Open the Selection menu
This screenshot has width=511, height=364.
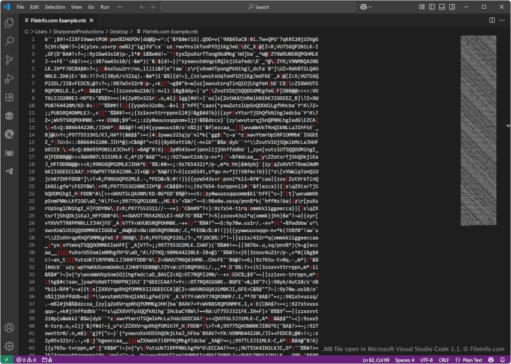pyautogui.click(x=55, y=7)
